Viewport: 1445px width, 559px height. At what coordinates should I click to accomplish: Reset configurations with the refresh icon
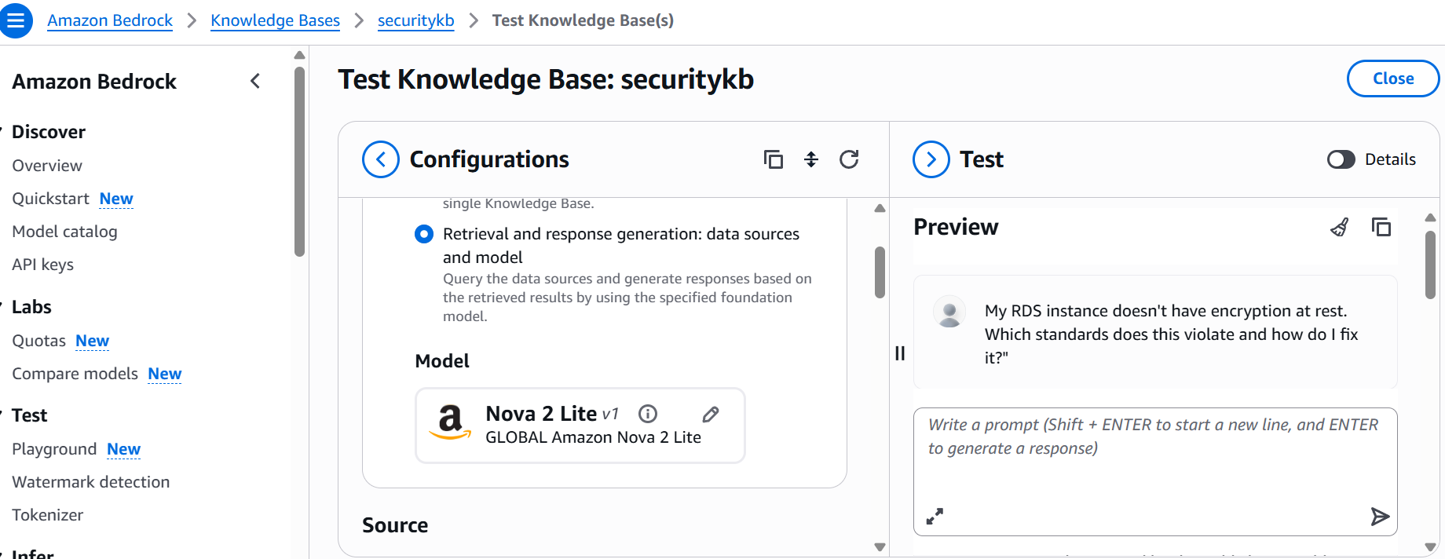849,159
